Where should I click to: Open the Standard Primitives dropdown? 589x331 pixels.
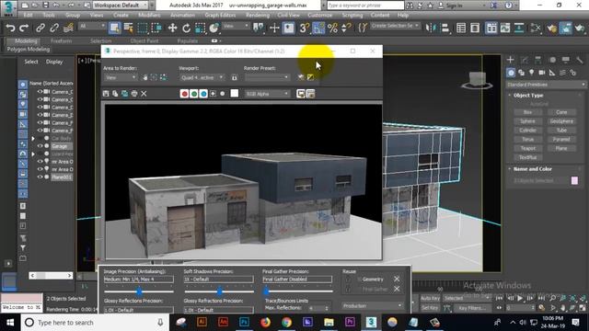(x=546, y=85)
